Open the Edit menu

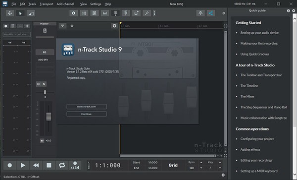pyautogui.click(x=22, y=4)
